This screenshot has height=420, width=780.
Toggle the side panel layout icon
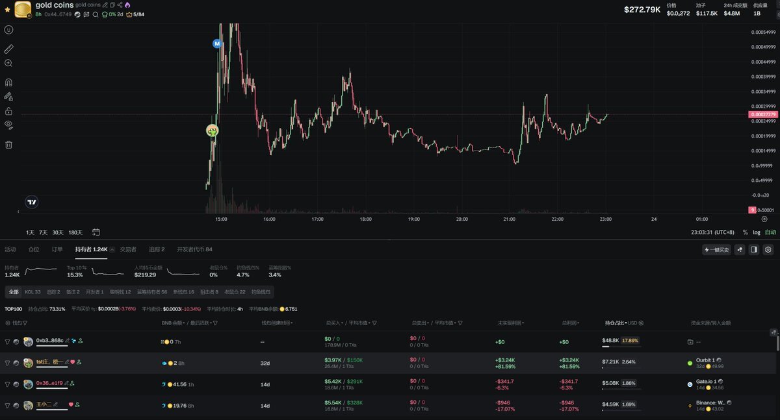click(754, 249)
